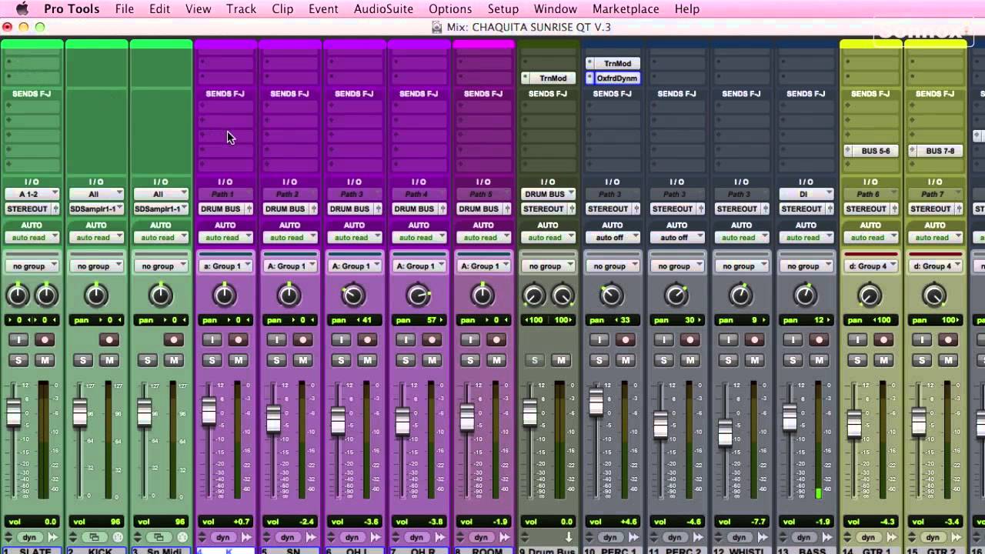Mute the Drum Bus track
985x554 pixels.
[561, 360]
